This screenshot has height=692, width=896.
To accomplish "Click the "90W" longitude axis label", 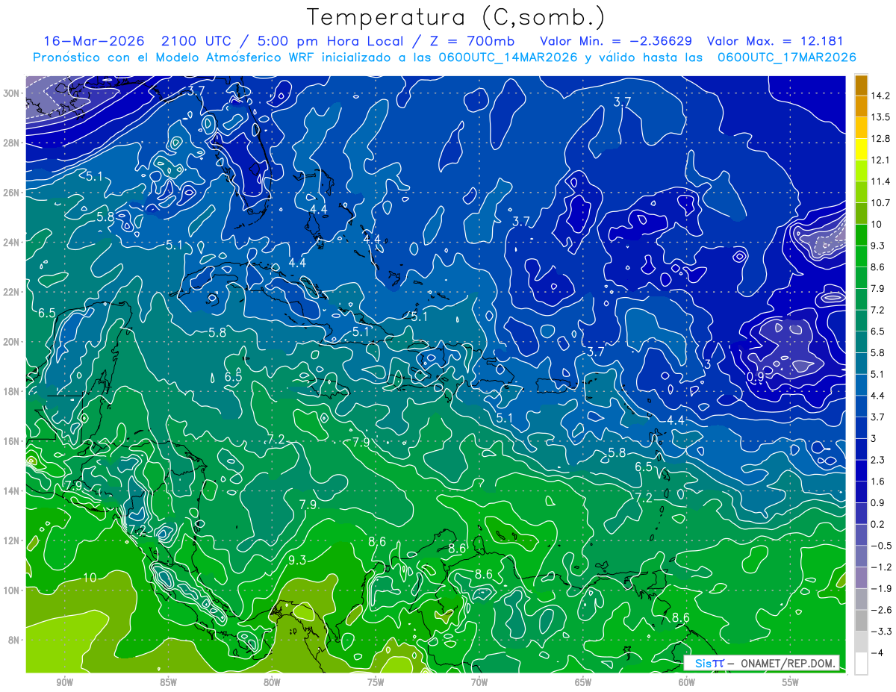I will (x=65, y=682).
